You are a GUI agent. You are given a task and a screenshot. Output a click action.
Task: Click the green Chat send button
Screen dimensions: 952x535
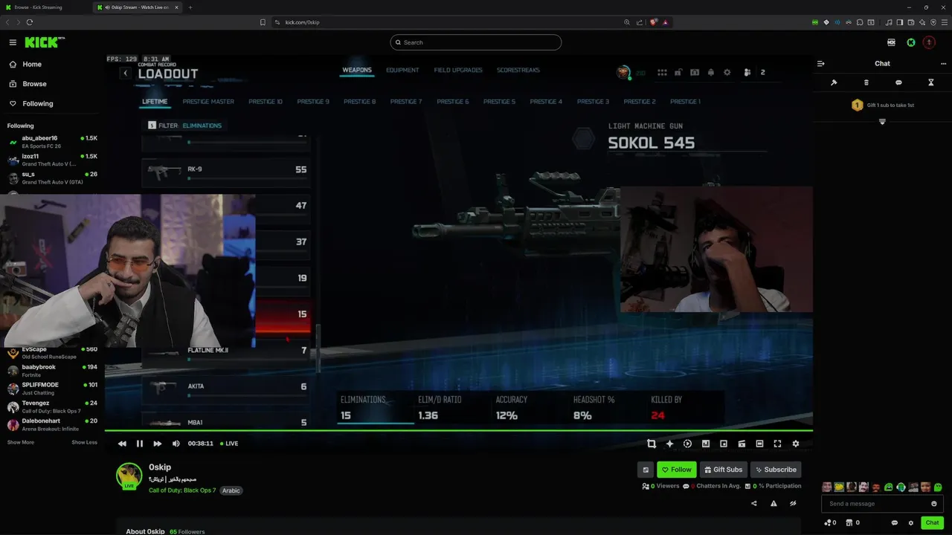click(x=932, y=522)
